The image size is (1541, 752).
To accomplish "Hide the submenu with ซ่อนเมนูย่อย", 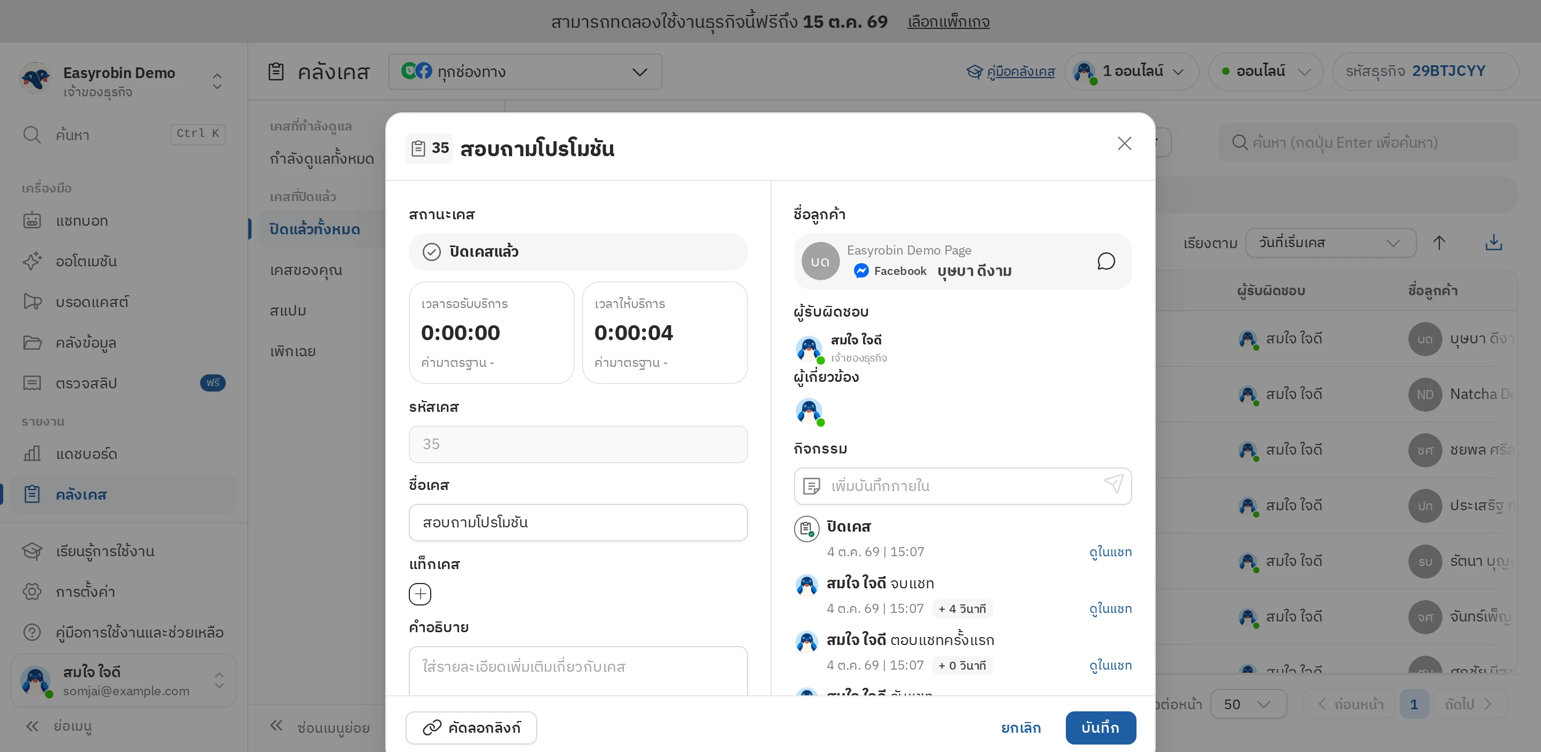I will 319,727.
